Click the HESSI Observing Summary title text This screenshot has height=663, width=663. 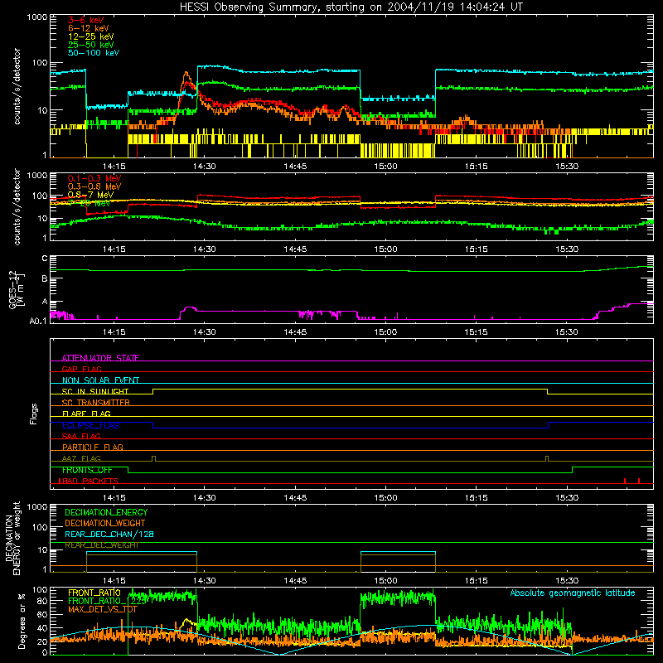pos(351,7)
